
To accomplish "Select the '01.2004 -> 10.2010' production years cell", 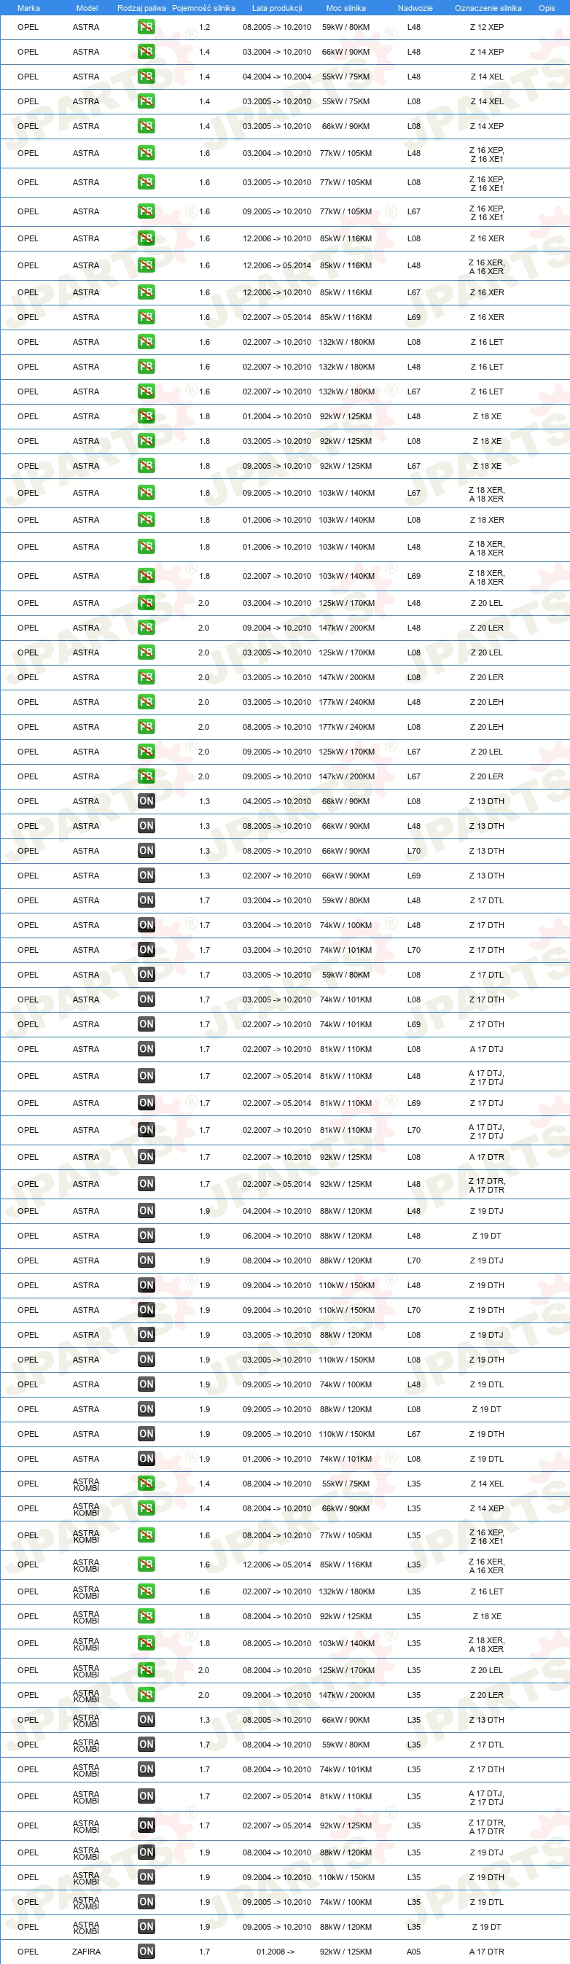I will click(277, 416).
